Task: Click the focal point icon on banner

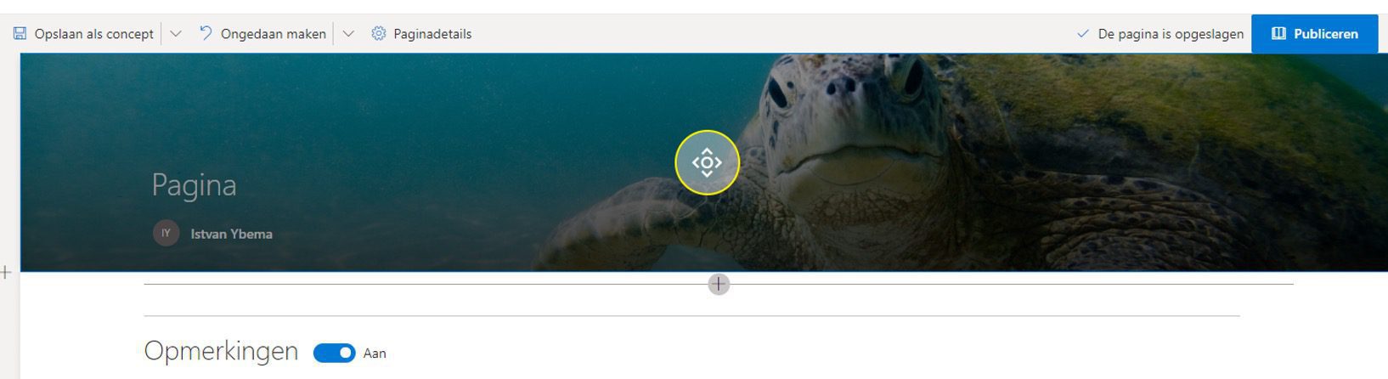Action: point(707,162)
